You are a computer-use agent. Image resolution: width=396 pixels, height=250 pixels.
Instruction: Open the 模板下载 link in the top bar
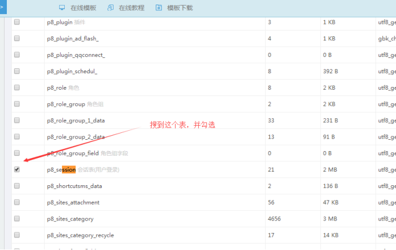(180, 8)
